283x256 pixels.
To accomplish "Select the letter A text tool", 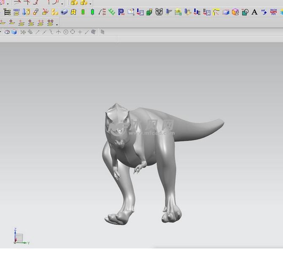I will (254, 12).
